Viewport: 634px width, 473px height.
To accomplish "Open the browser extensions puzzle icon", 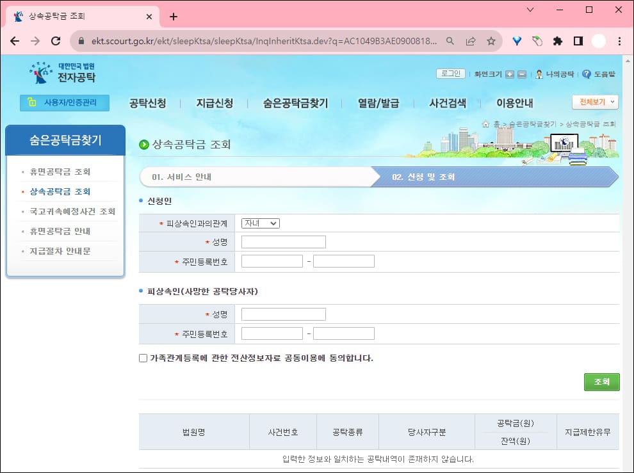I will pos(557,40).
